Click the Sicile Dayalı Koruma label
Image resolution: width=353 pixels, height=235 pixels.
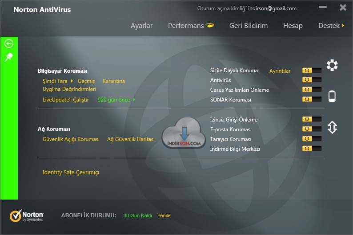pos(234,70)
